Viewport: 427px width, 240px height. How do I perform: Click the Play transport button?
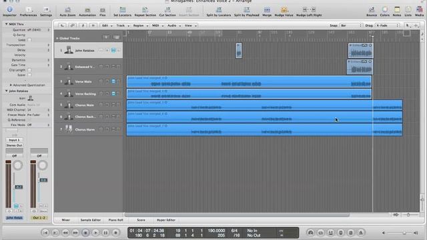point(95,233)
